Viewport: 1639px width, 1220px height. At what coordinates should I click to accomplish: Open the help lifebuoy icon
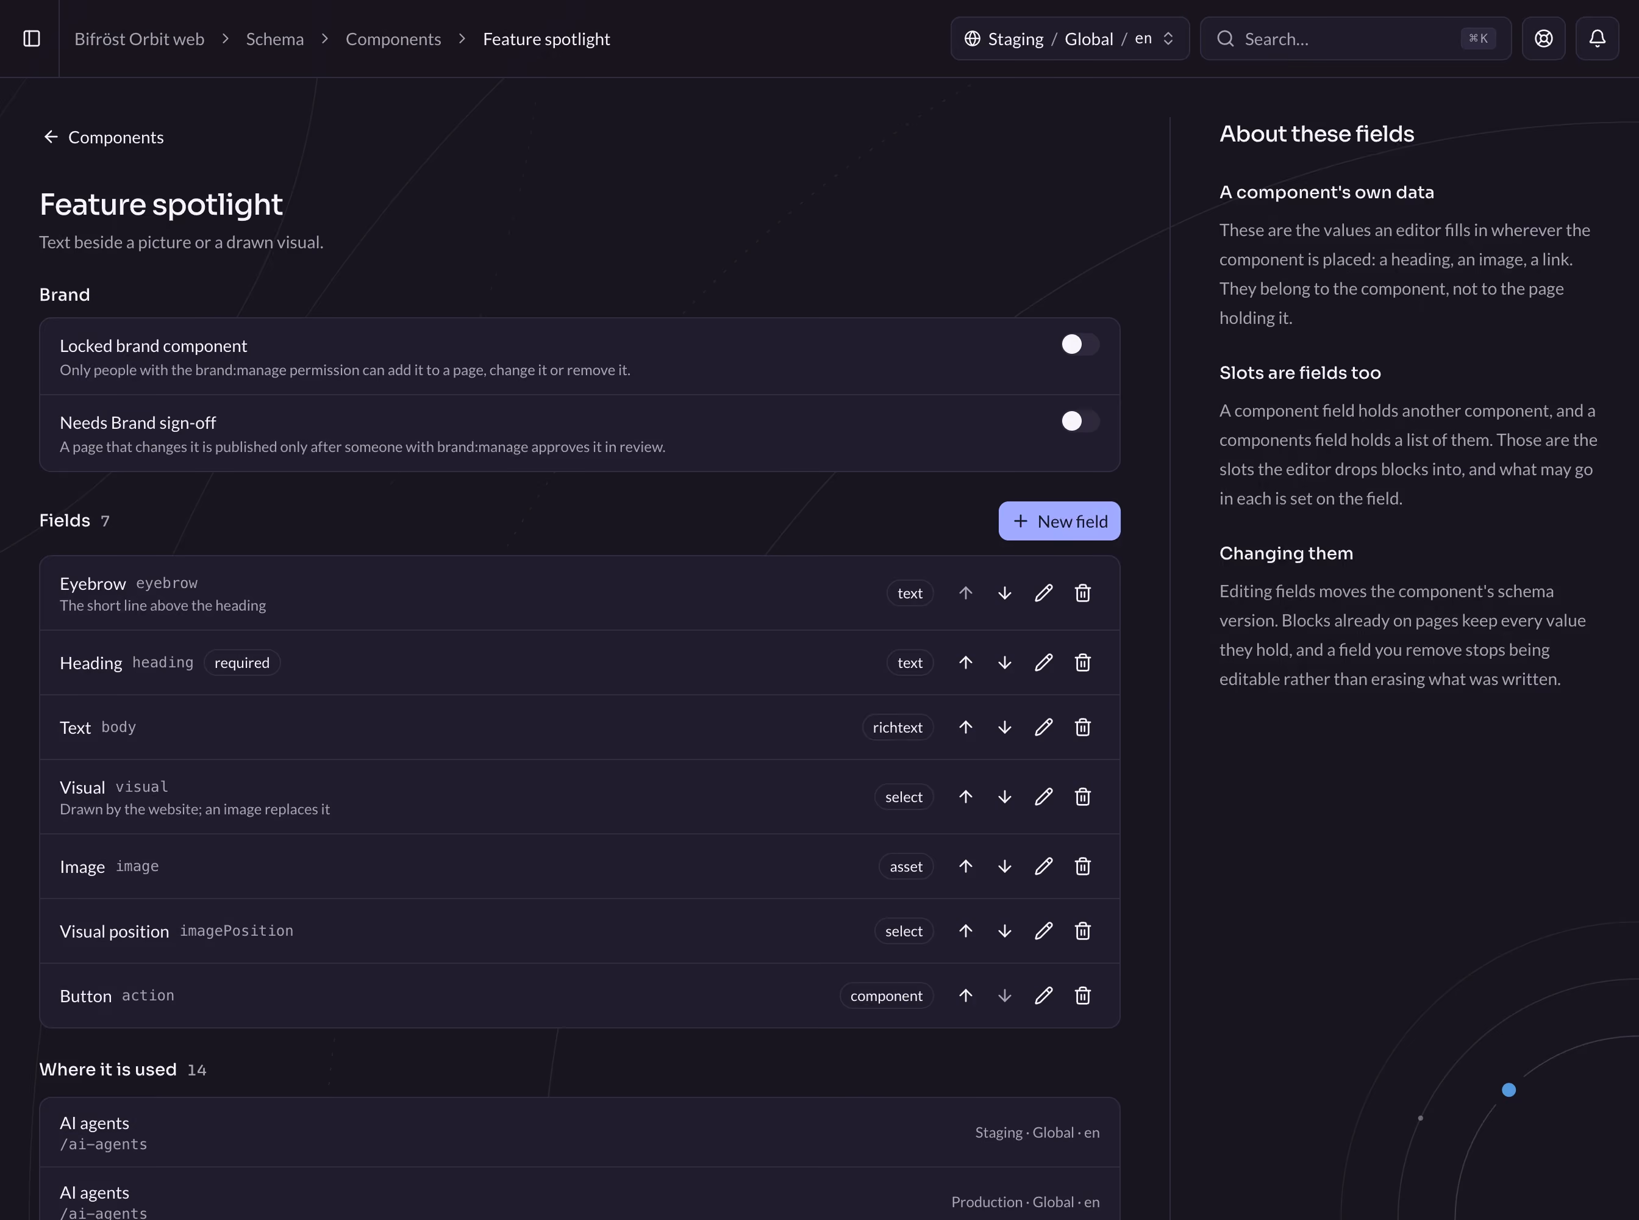[1543, 38]
